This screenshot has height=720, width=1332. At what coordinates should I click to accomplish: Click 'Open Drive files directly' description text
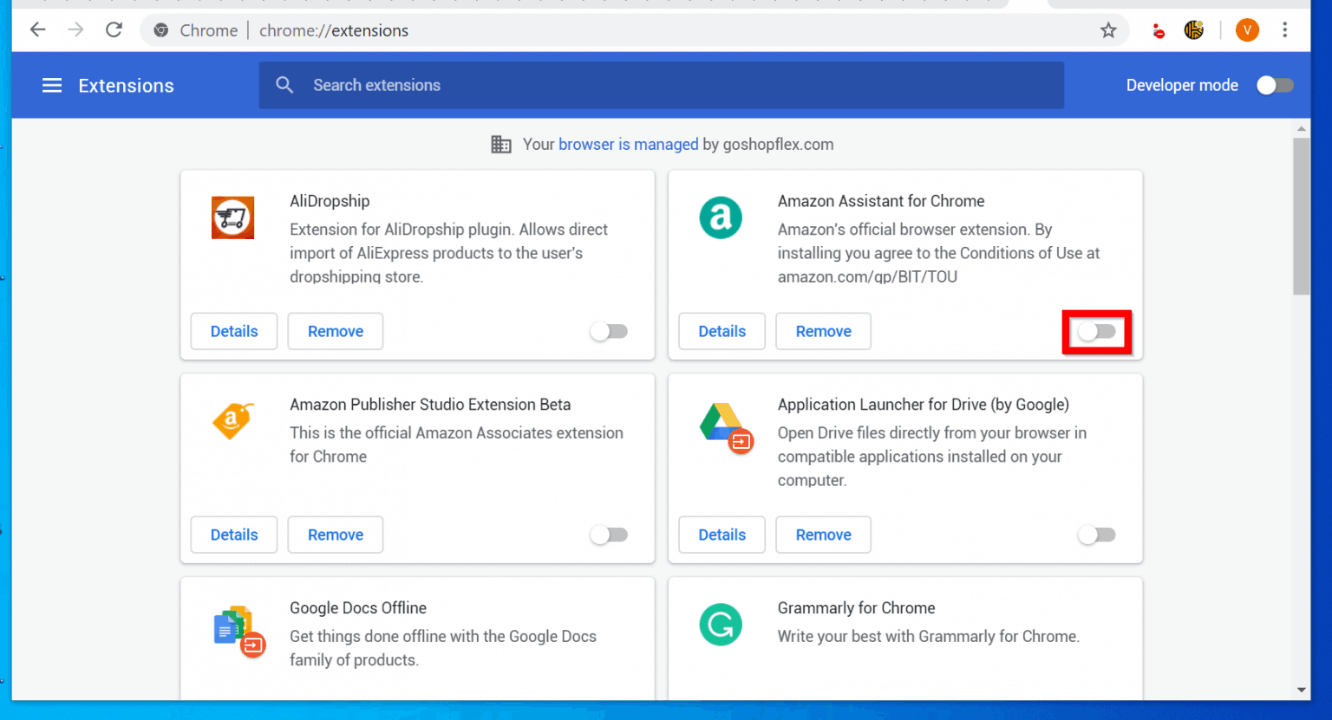pyautogui.click(x=932, y=457)
